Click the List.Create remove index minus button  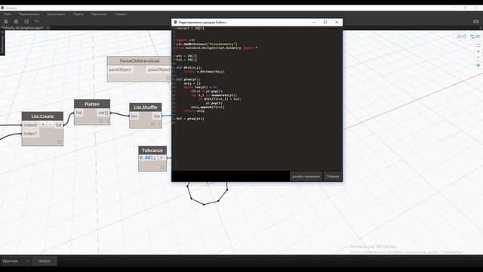pos(51,125)
